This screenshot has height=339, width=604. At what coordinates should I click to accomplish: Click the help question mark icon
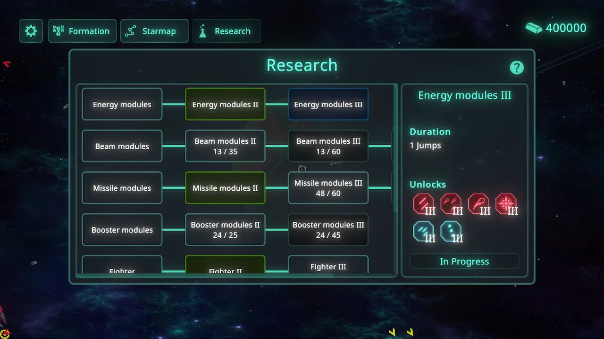click(517, 68)
